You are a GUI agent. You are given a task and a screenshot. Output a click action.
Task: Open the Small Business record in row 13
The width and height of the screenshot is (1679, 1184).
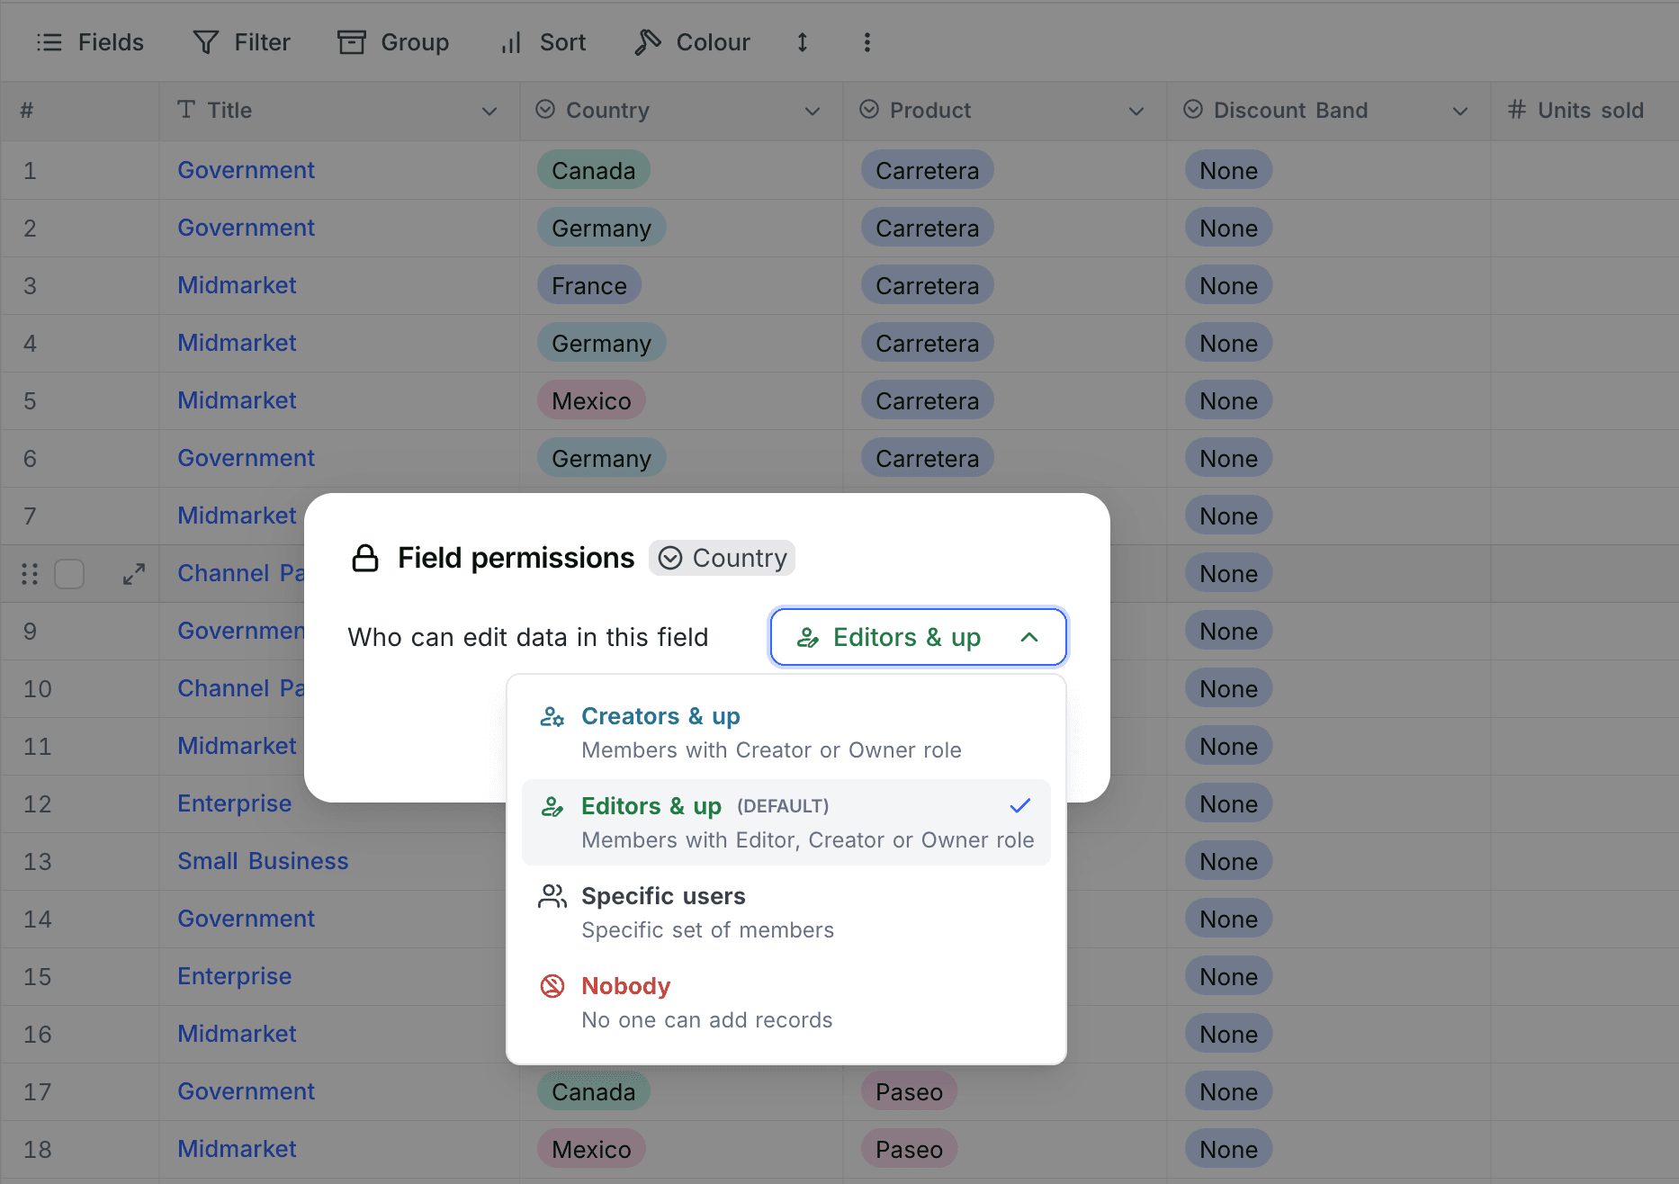(263, 861)
